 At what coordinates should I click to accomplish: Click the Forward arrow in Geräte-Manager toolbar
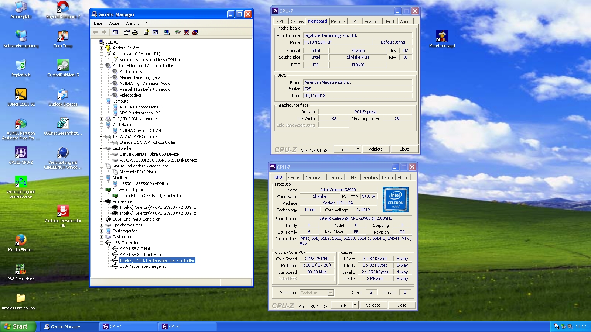[104, 32]
